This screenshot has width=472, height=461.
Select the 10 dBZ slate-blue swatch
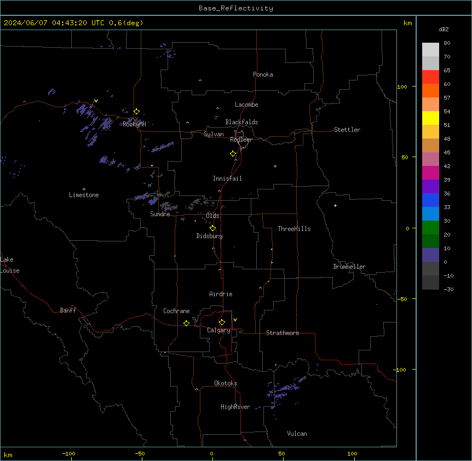(430, 255)
